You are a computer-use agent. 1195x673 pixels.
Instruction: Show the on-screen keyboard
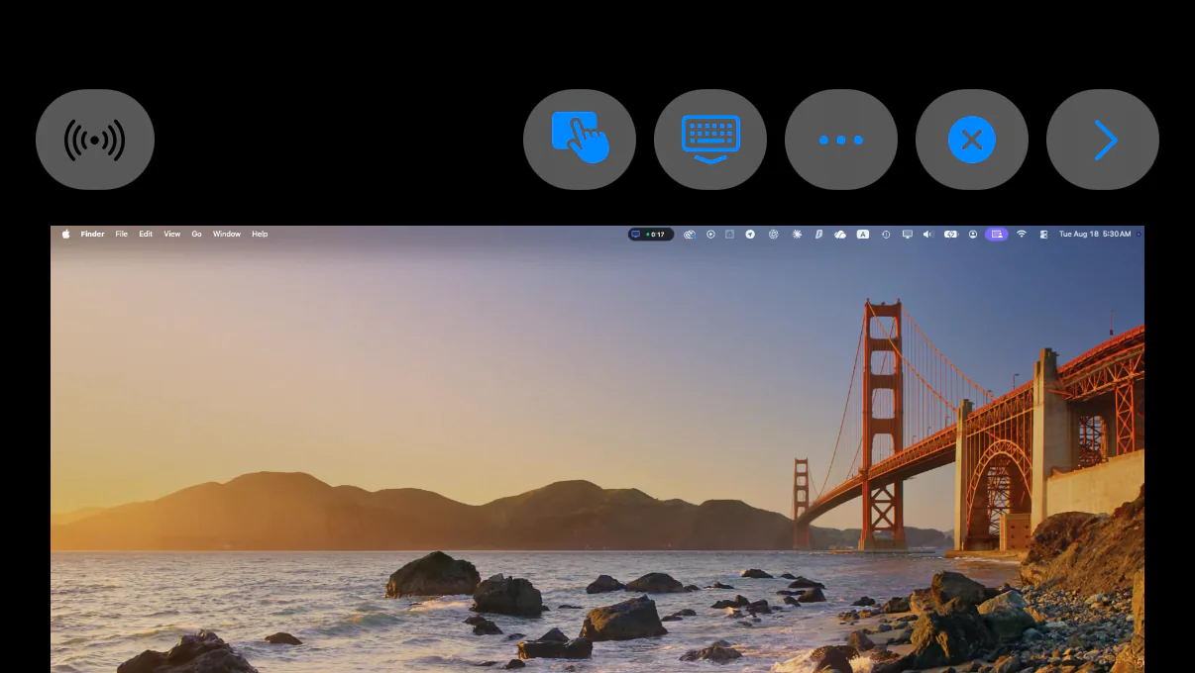(710, 140)
